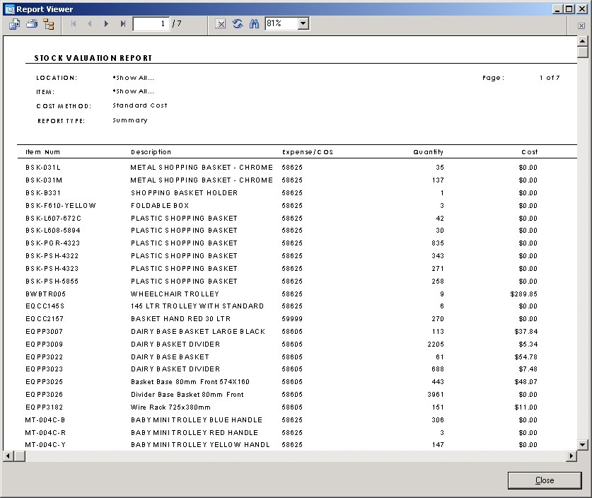Click item BWBTR005
This screenshot has width=592, height=498.
tap(46, 294)
